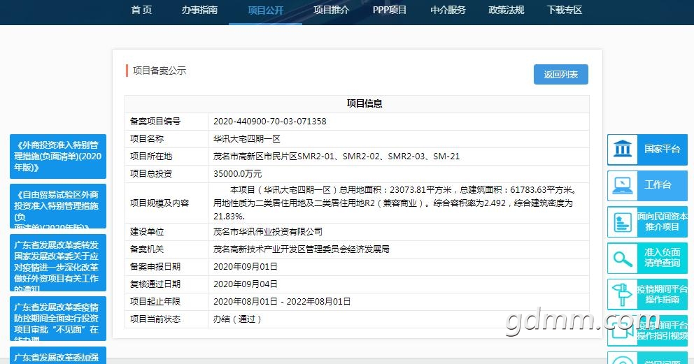Click the 国家平台 building icon
Viewport: 694px width, 364px height.
pyautogui.click(x=623, y=148)
